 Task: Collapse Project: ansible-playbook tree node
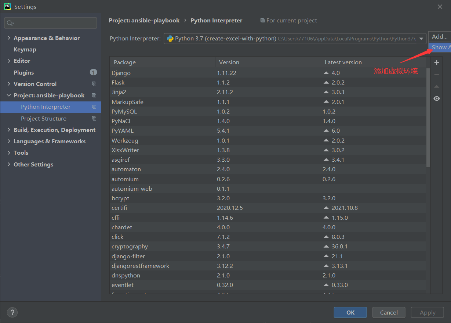[x=9, y=95]
